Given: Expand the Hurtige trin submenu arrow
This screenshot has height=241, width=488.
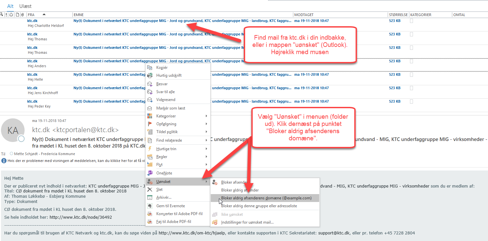Looking at the screenshot, I should tap(206, 149).
